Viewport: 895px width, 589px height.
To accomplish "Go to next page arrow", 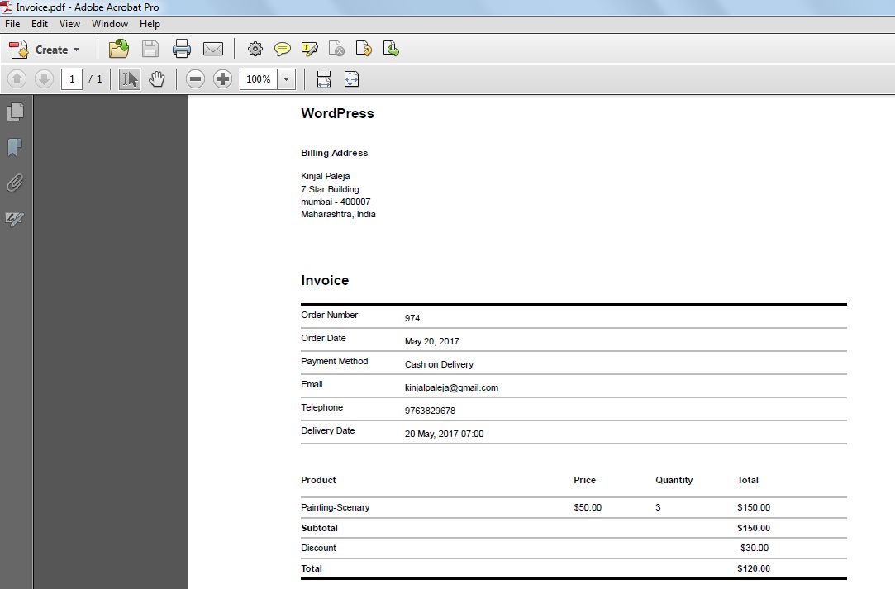I will click(44, 78).
